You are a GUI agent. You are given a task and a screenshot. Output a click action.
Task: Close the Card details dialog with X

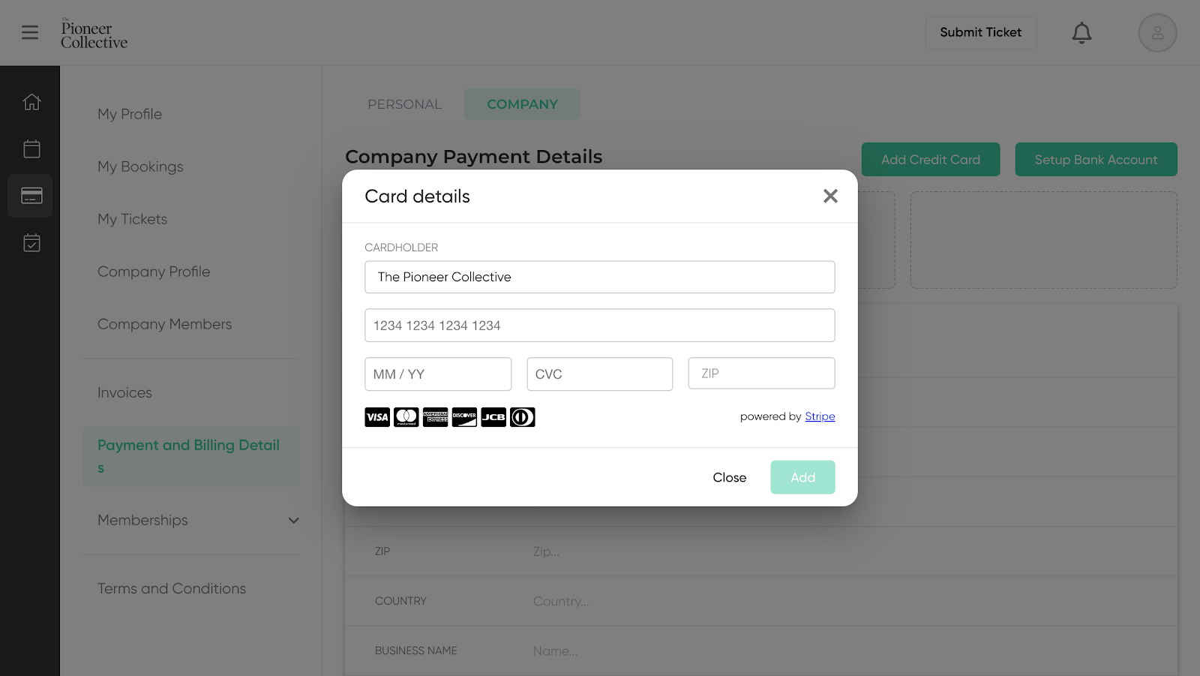click(830, 196)
